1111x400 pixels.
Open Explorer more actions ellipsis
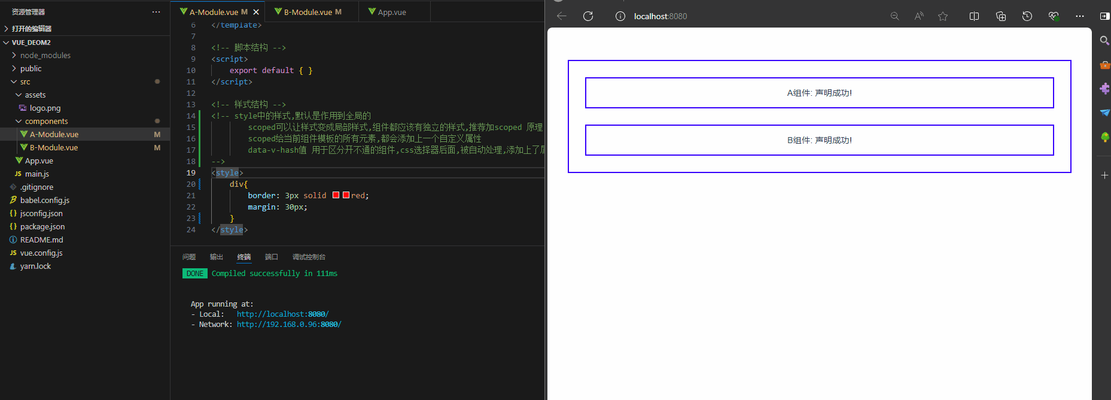pos(156,12)
